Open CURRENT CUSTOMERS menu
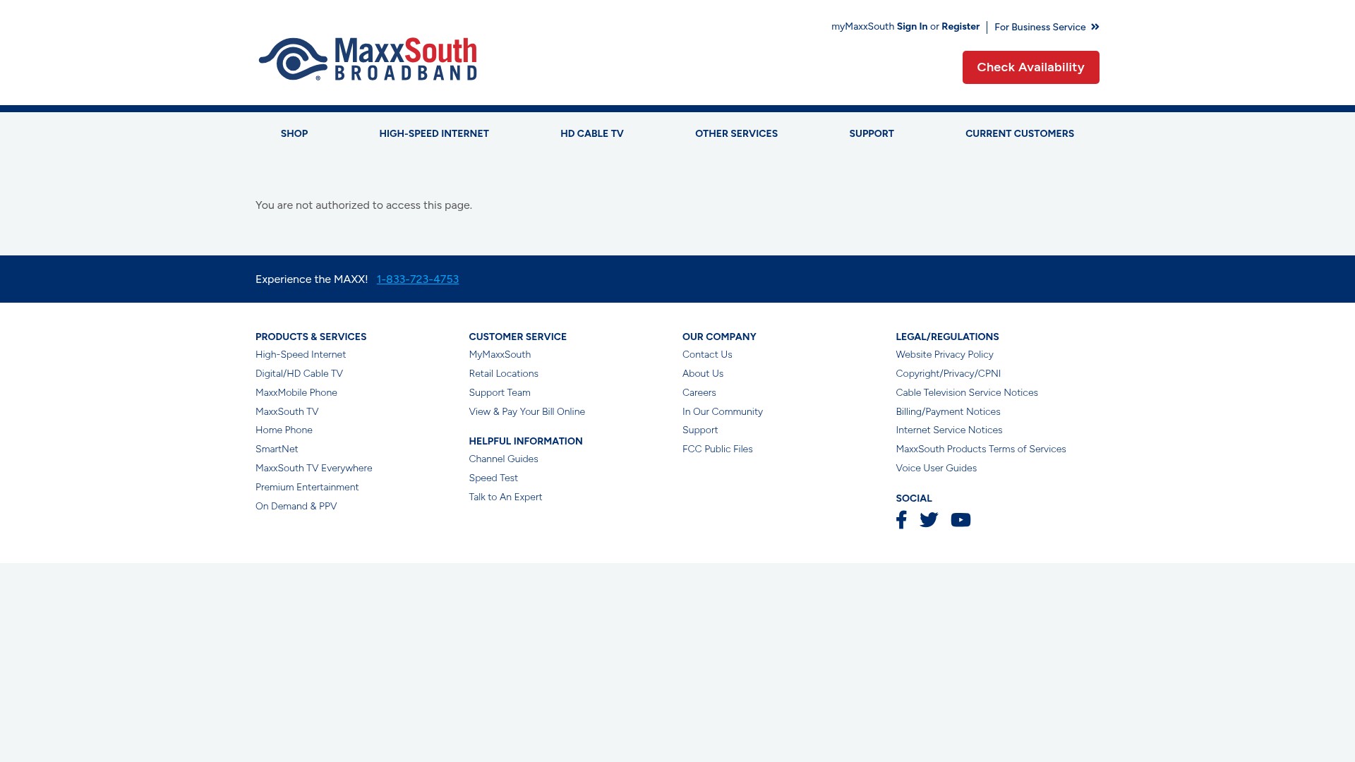Screen dimensions: 1355x762 (1020, 133)
